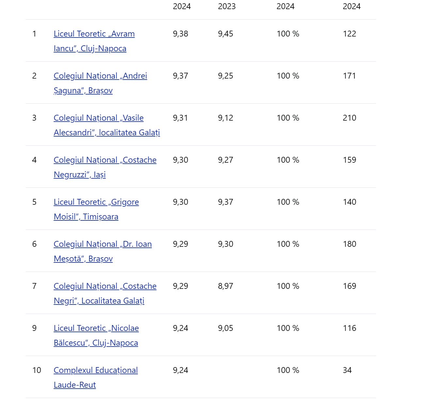This screenshot has width=424, height=401.
Task: Click the 122 student count cell
Action: 349,34
